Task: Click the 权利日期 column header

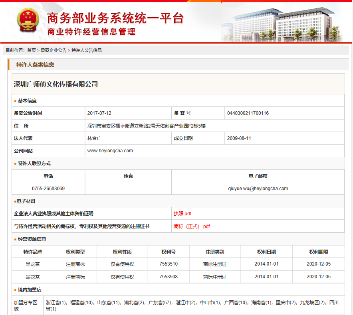Action: tap(267, 252)
